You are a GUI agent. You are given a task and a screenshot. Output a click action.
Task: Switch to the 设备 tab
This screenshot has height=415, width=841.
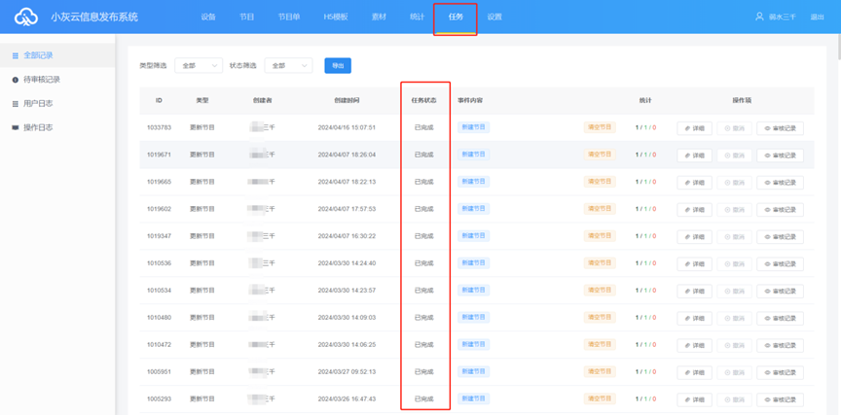[208, 17]
